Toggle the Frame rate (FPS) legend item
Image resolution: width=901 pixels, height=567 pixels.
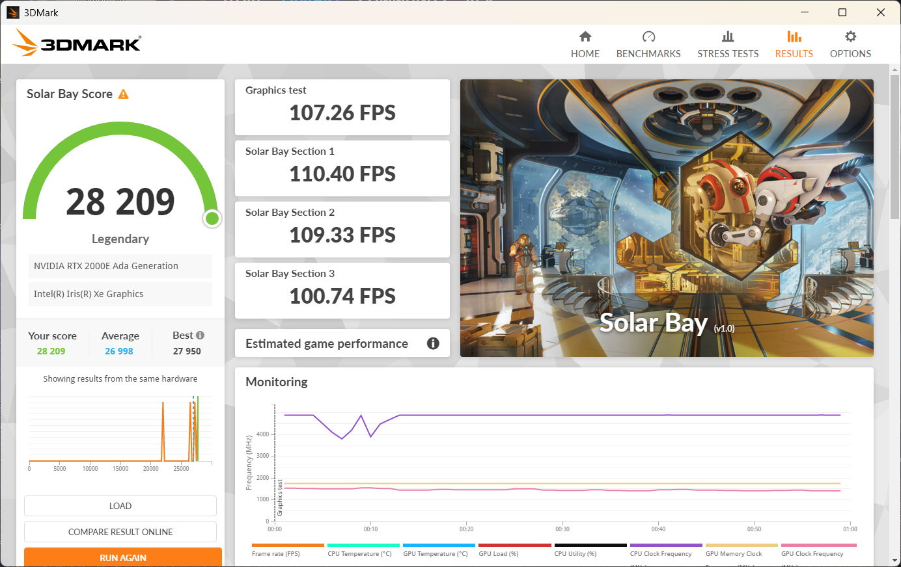click(276, 554)
